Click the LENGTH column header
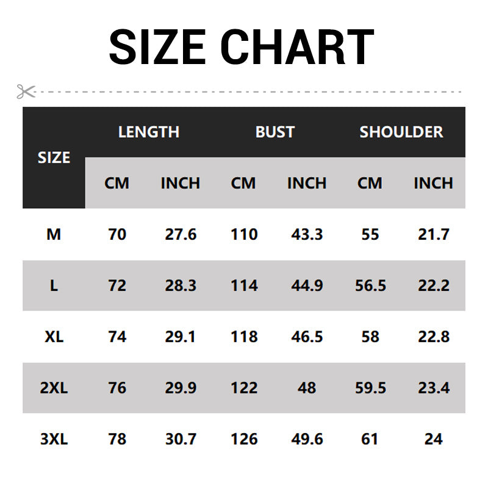 tap(149, 132)
